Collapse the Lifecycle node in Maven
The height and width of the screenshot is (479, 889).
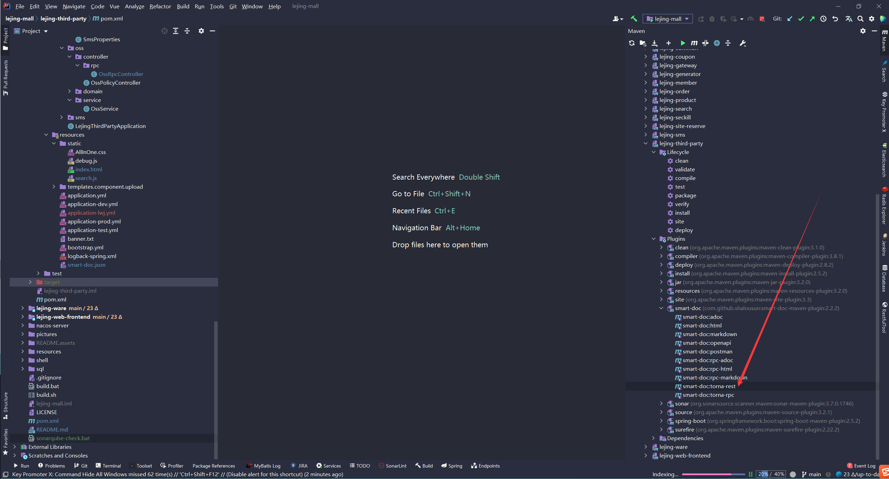(654, 152)
